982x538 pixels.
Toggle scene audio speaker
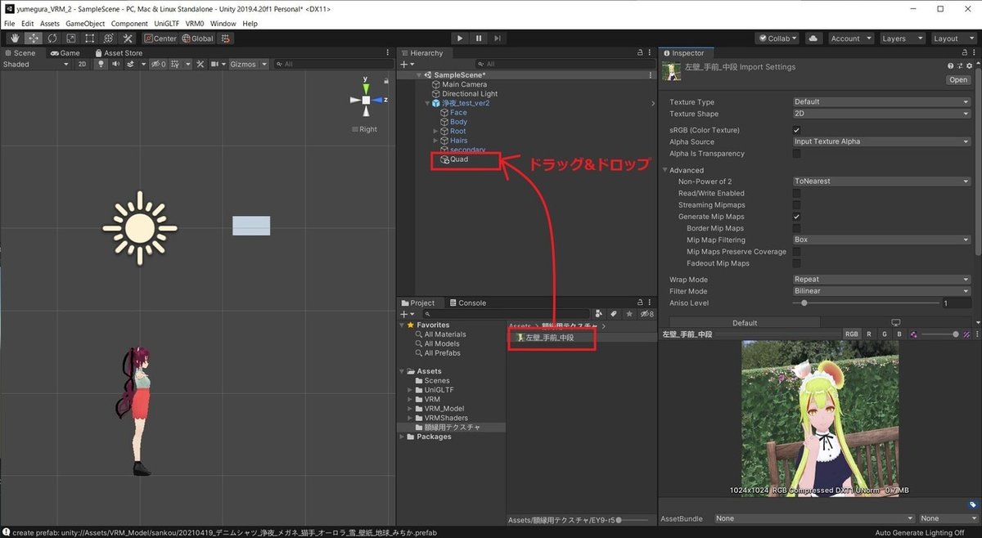pos(115,64)
